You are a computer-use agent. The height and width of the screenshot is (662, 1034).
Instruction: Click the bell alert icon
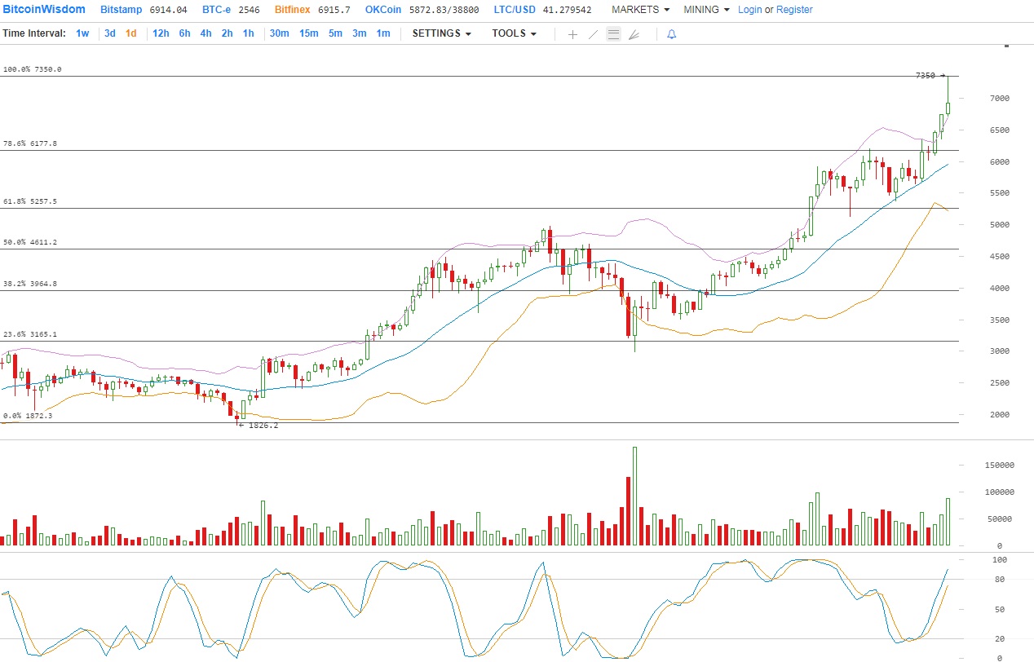point(671,34)
